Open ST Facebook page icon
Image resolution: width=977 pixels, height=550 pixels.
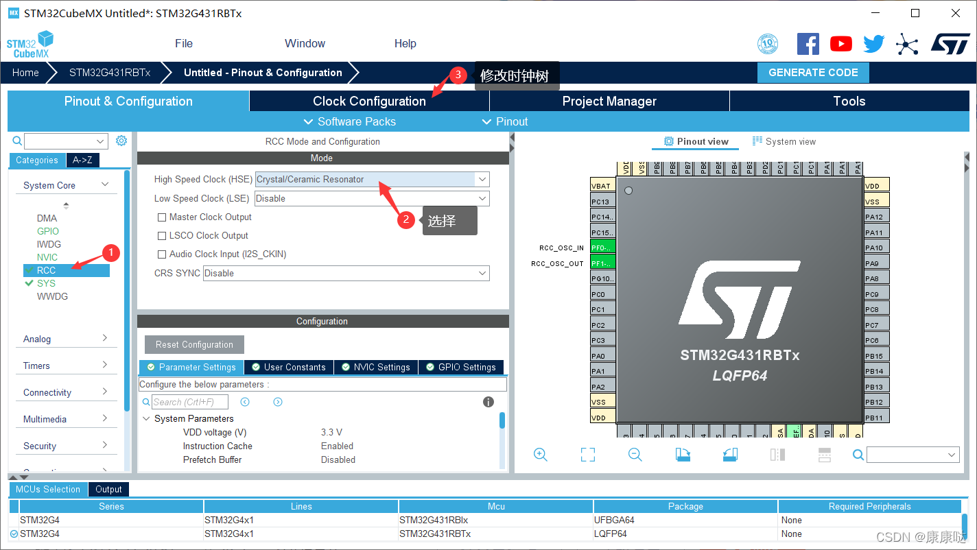point(808,44)
